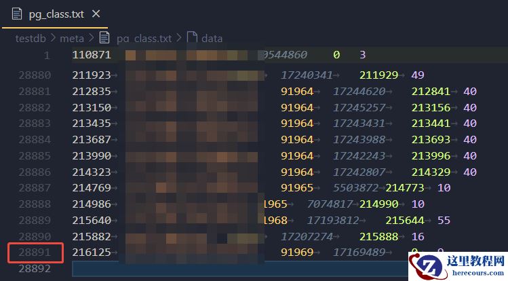508x281 pixels.
Task: Click green value 212841
Action: [431, 92]
